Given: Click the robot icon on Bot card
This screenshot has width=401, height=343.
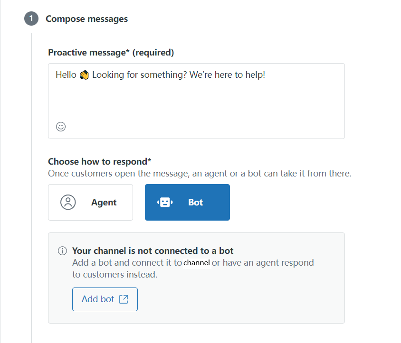Looking at the screenshot, I should [x=165, y=202].
